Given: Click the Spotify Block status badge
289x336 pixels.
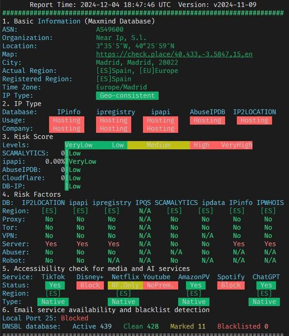Looking at the screenshot, I should point(231,285).
